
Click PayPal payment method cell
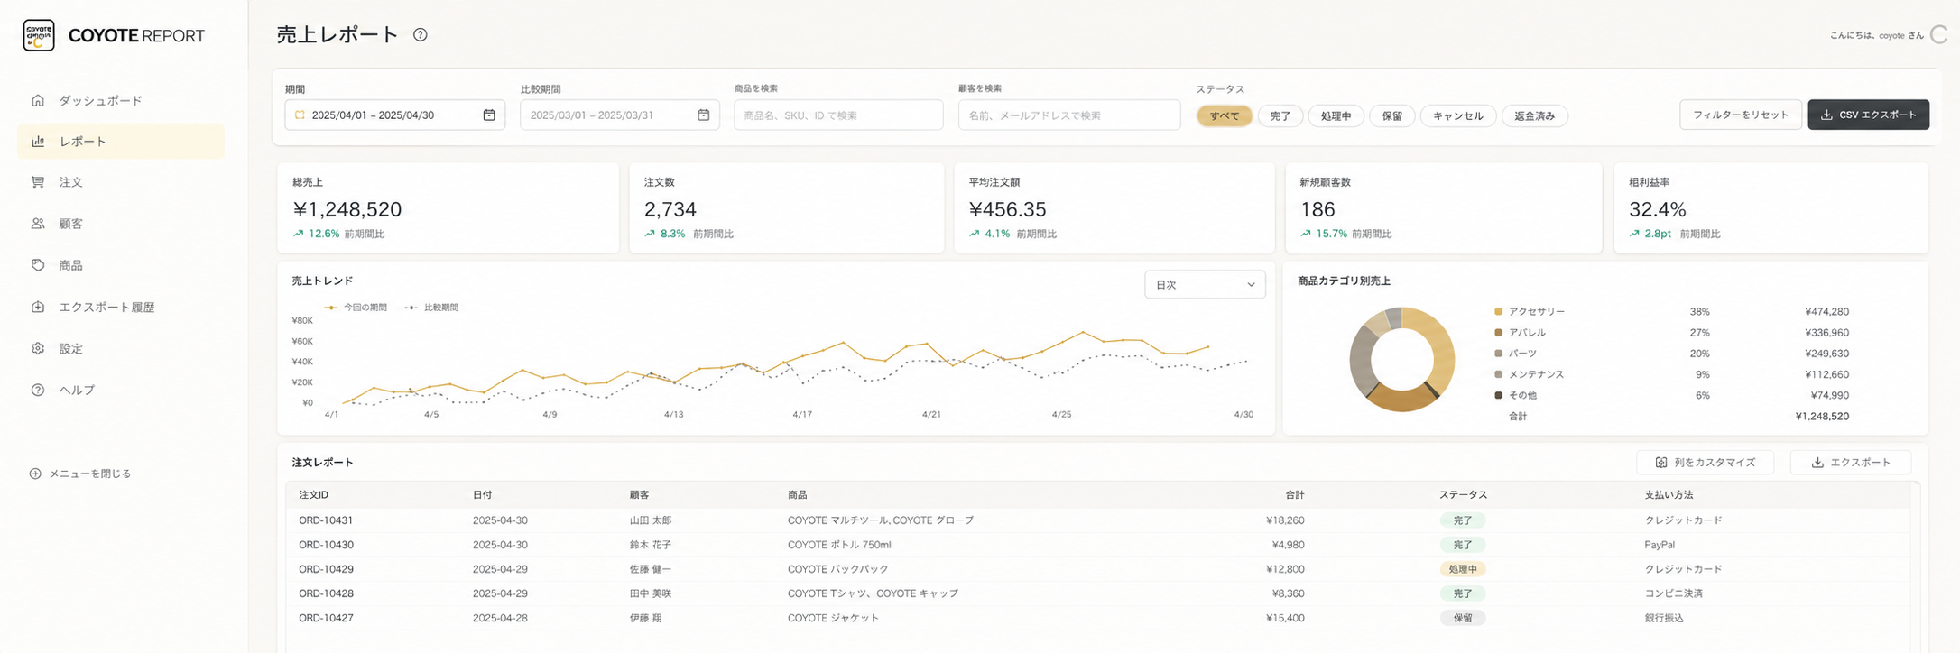[x=1660, y=545]
